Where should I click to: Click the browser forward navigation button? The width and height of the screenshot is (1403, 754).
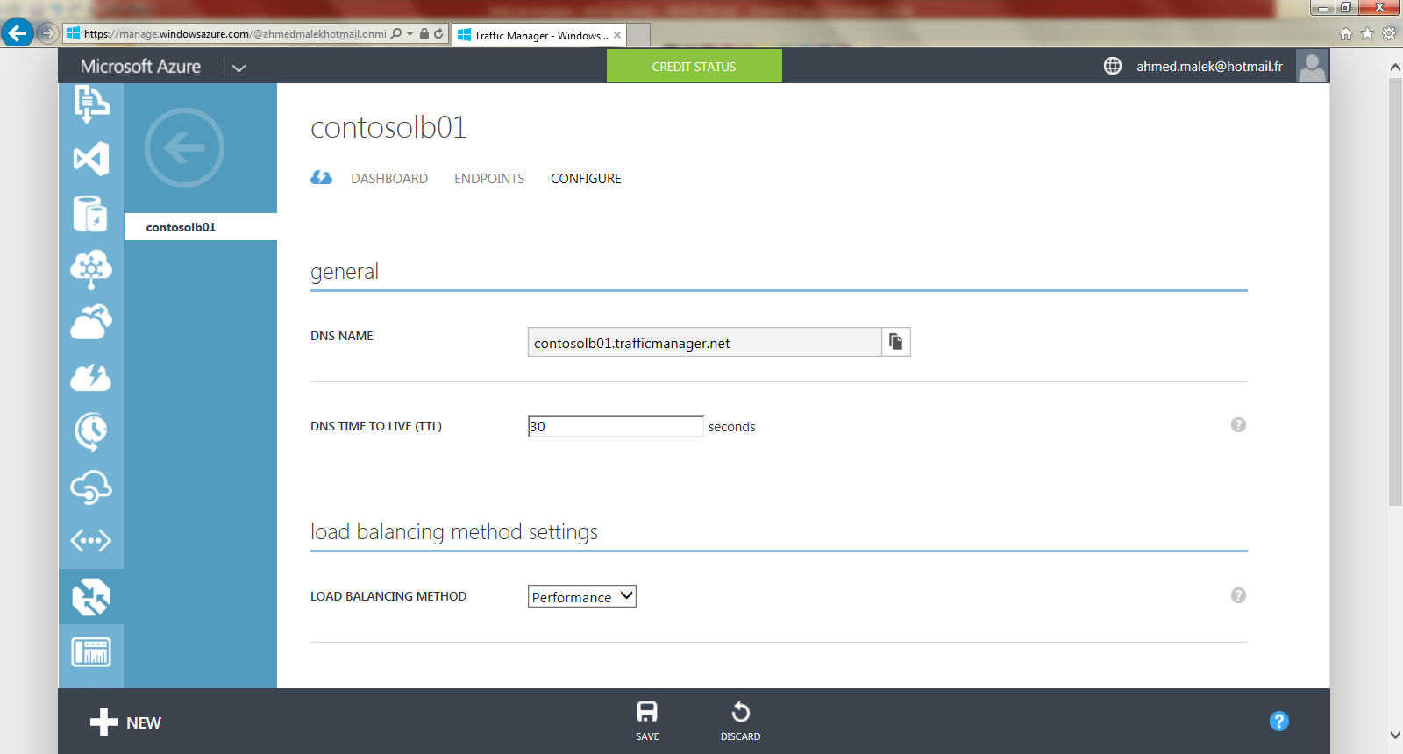[48, 34]
